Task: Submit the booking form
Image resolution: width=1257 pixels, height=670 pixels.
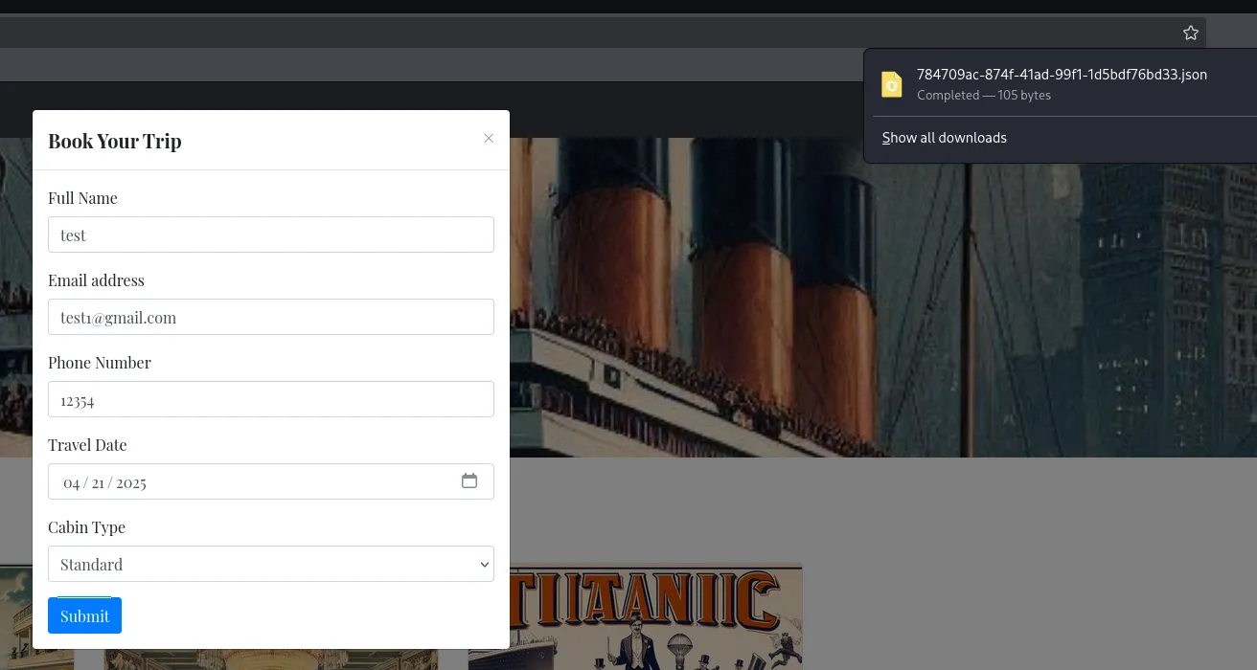Action: (x=84, y=615)
